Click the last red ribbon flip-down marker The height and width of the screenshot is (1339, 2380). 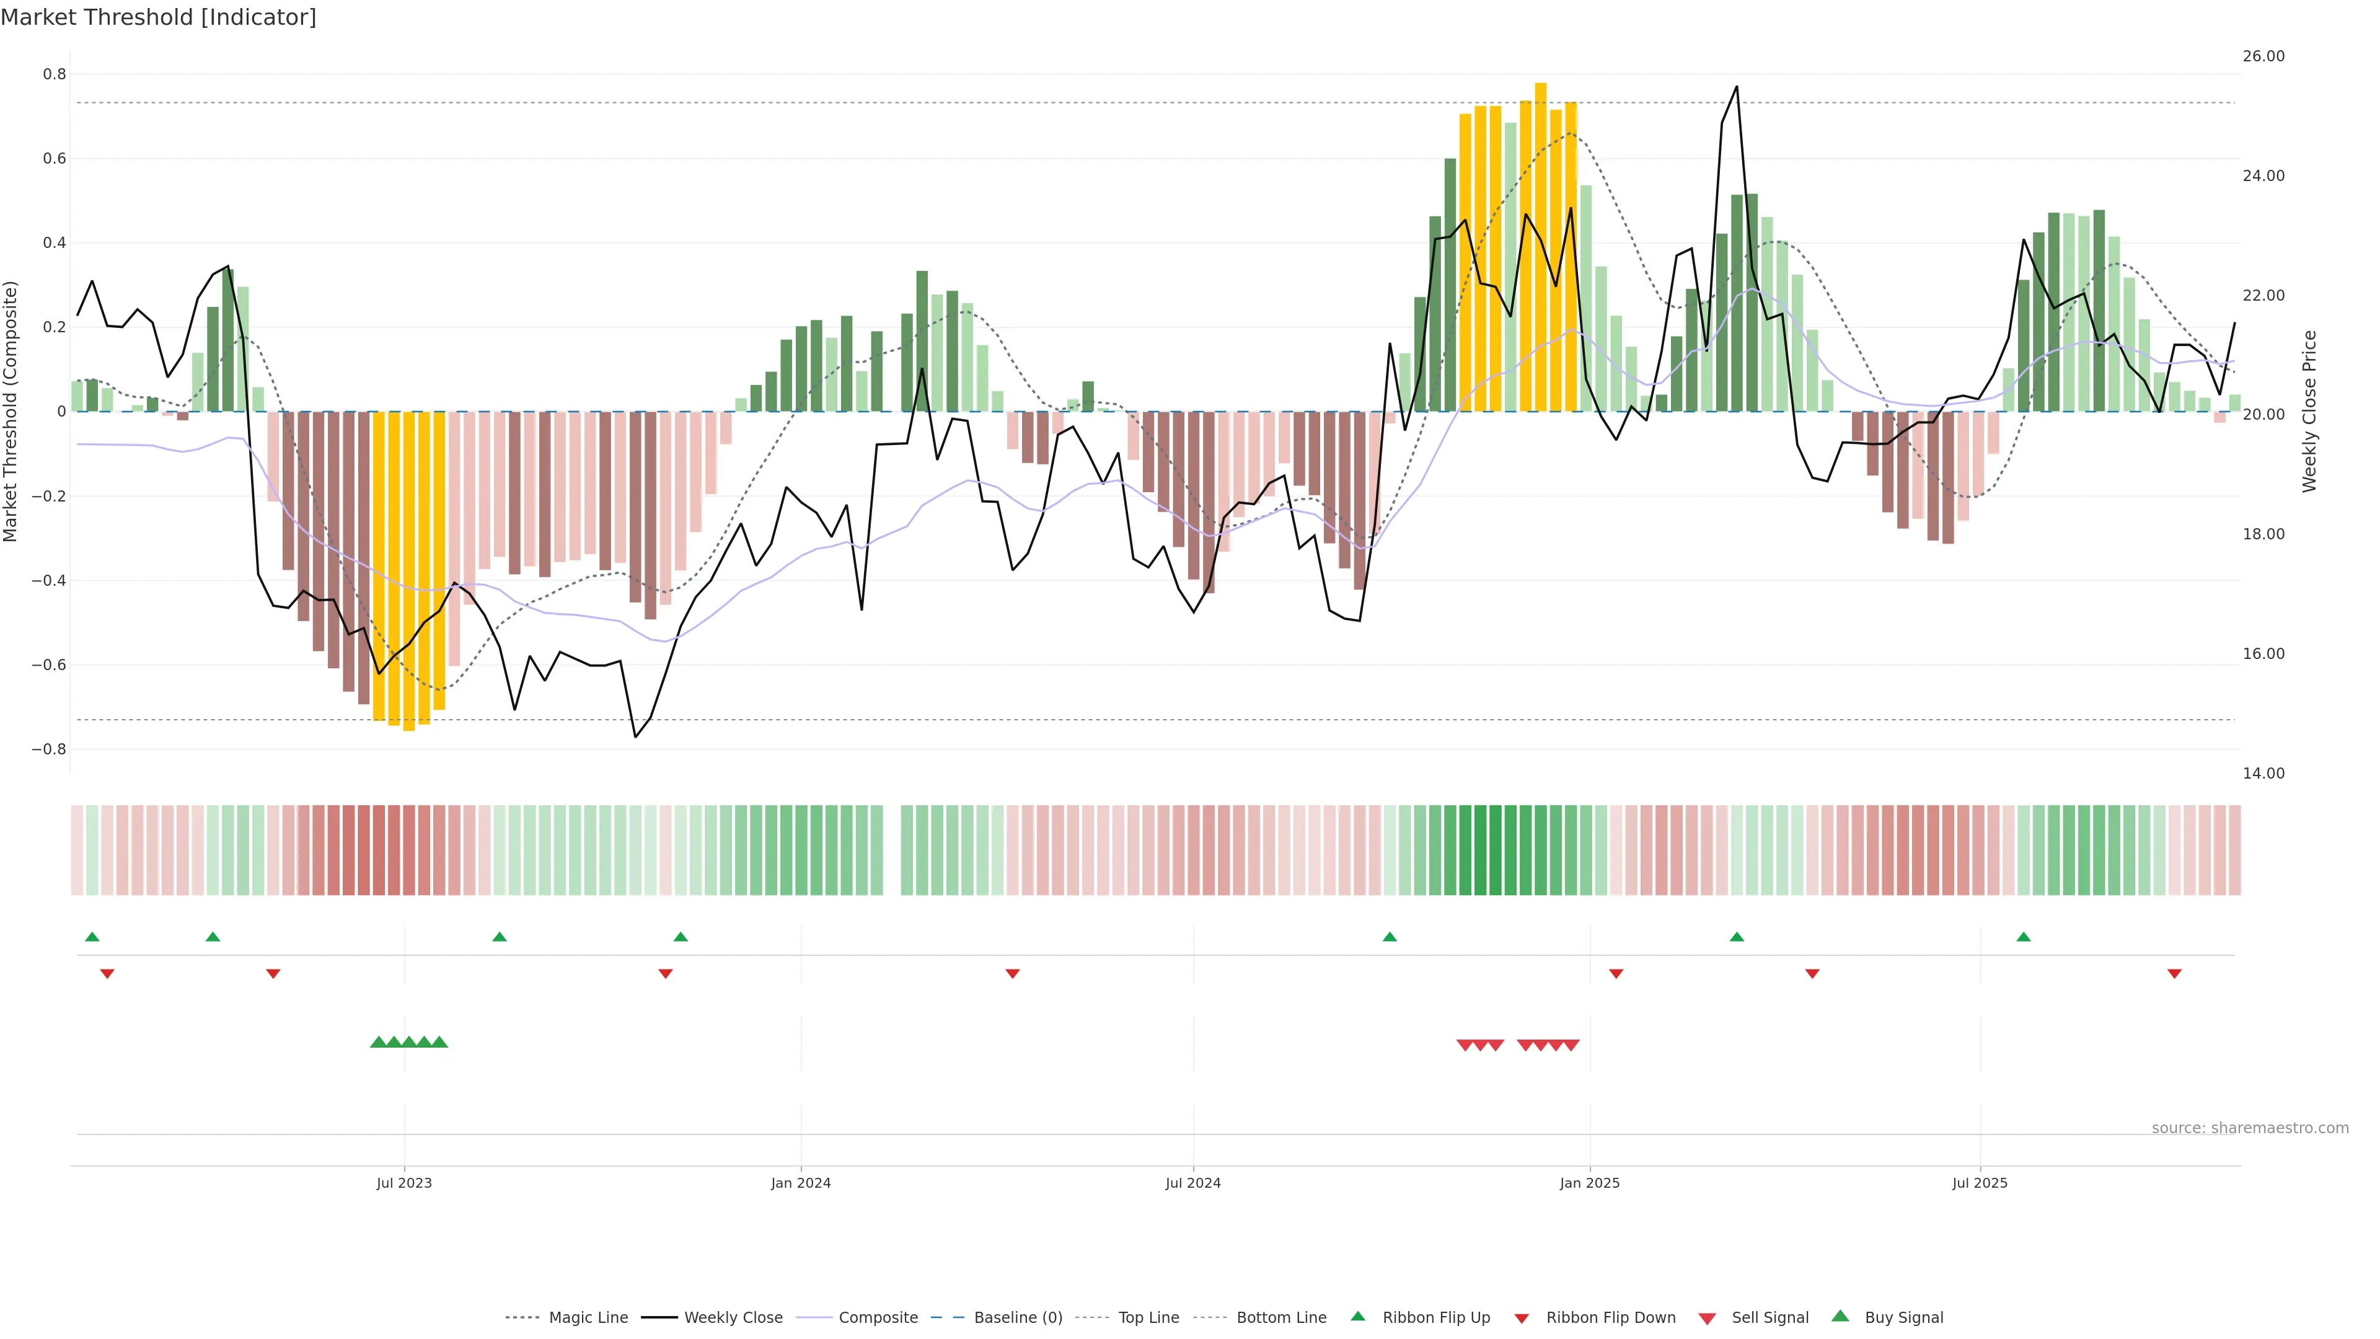click(2174, 974)
